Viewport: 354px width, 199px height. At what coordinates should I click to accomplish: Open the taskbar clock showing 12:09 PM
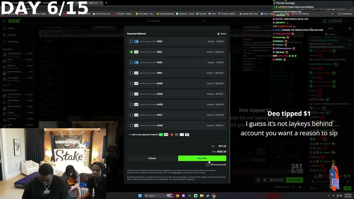pos(348,196)
